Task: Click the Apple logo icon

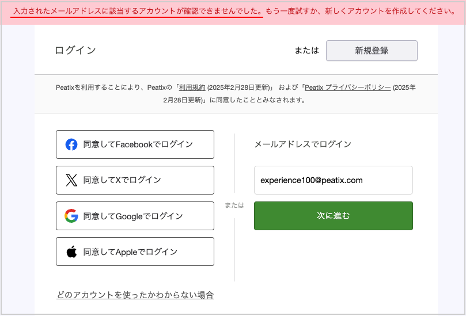Action: [71, 252]
